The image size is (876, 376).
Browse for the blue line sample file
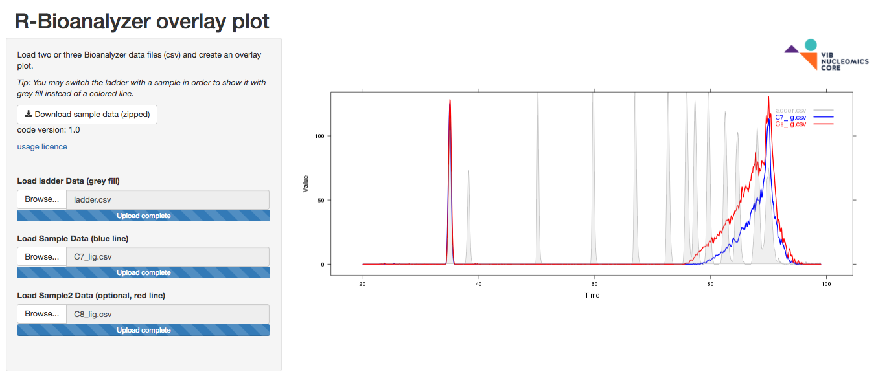pyautogui.click(x=42, y=257)
